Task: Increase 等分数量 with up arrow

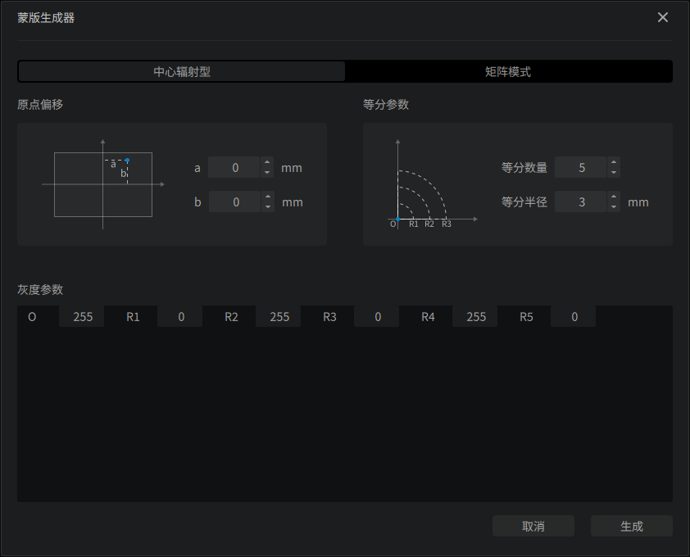Action: coord(614,162)
